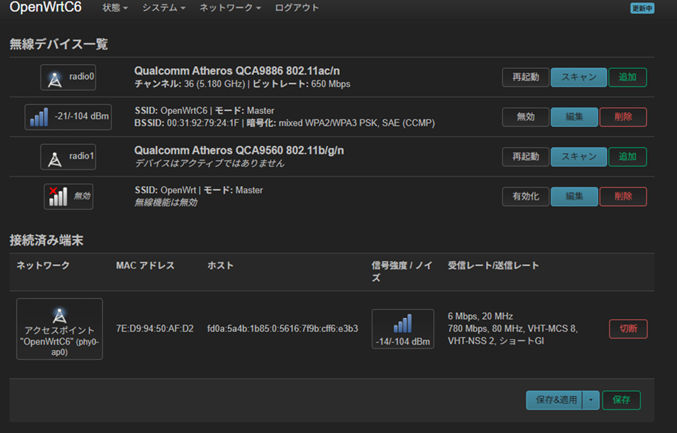Click the -21/-104 dBm signal strength badge

[x=68, y=117]
